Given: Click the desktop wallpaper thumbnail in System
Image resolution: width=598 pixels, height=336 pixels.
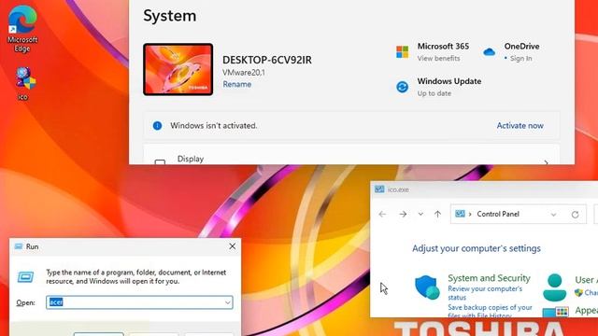Looking at the screenshot, I should click(178, 69).
